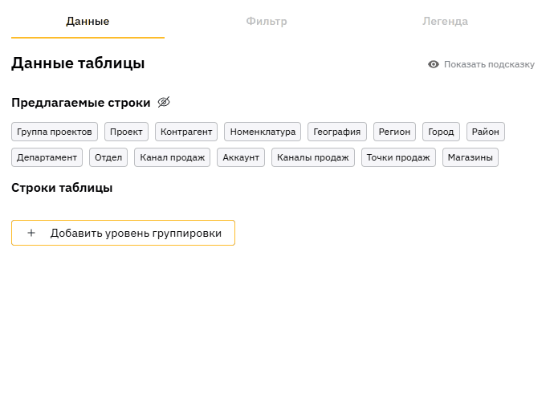Click the Департамент chip
The image size is (550, 419).
(47, 157)
